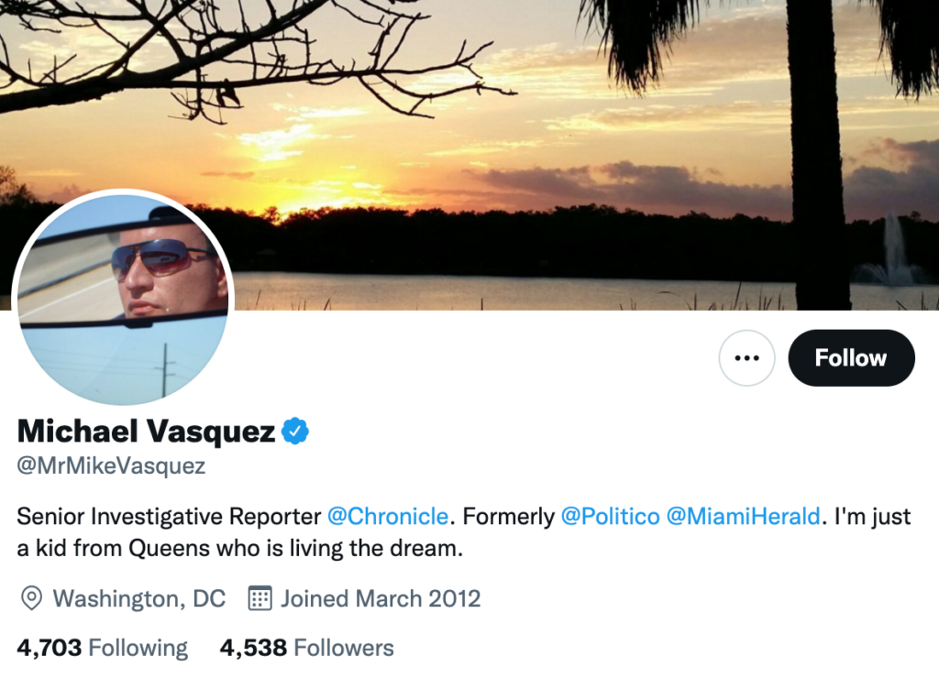
Task: Click the Washington, DC location text
Action: point(138,599)
